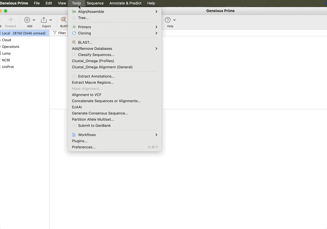Screen dimensions: 327x229
Task: Click the BLAST magnifier icon in menu
Action: pyautogui.click(x=74, y=42)
